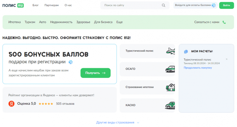Click the Оценка 5,0 text

[26, 104]
